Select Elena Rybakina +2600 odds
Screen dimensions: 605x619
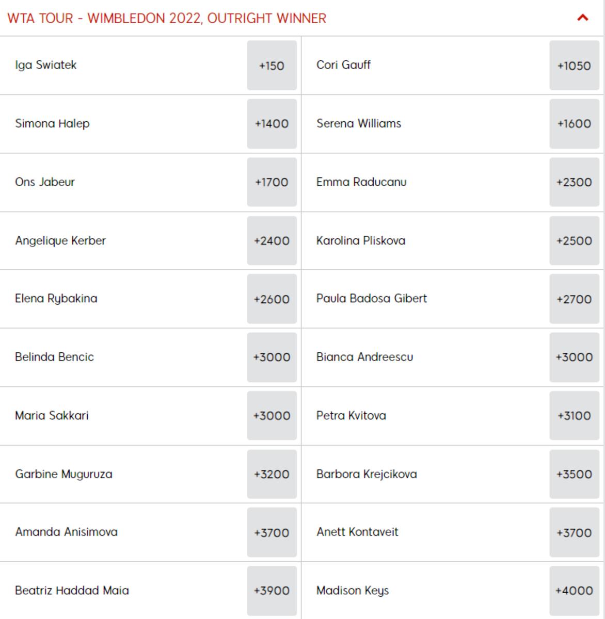coord(272,299)
